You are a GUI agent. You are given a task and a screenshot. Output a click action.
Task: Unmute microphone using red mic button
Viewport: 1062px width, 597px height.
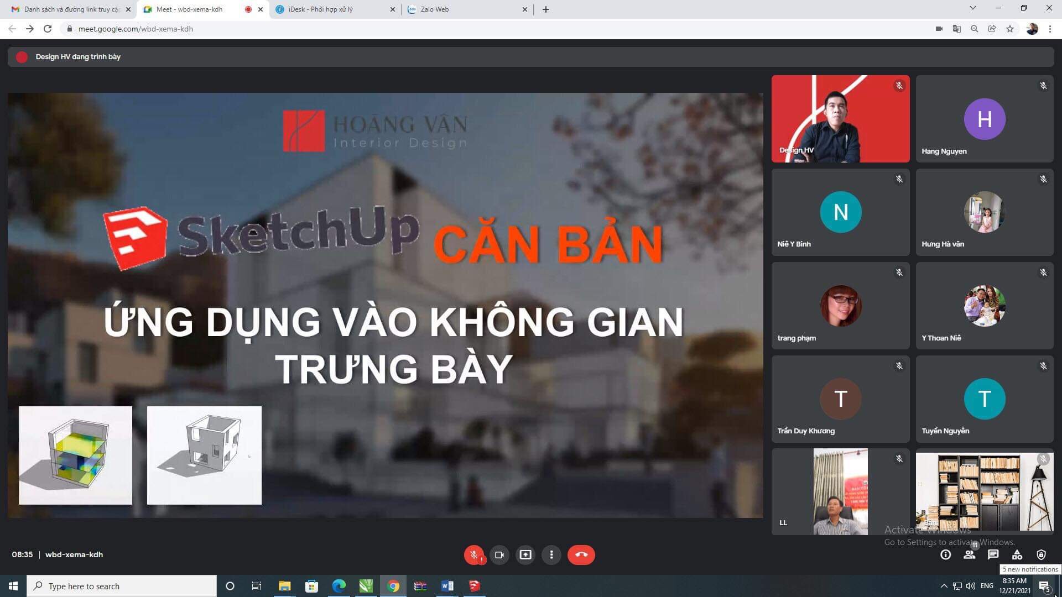[473, 555]
